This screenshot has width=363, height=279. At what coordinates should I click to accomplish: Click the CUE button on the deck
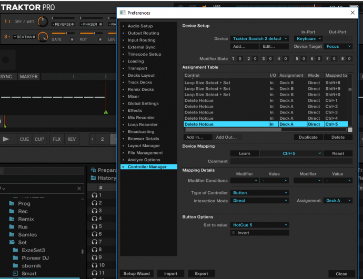click(24, 139)
